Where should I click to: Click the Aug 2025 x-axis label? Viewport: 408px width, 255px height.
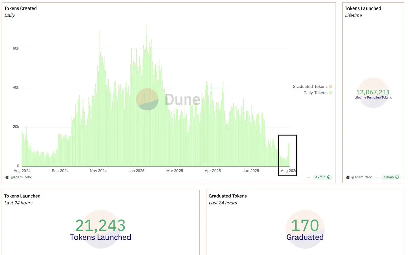(289, 171)
